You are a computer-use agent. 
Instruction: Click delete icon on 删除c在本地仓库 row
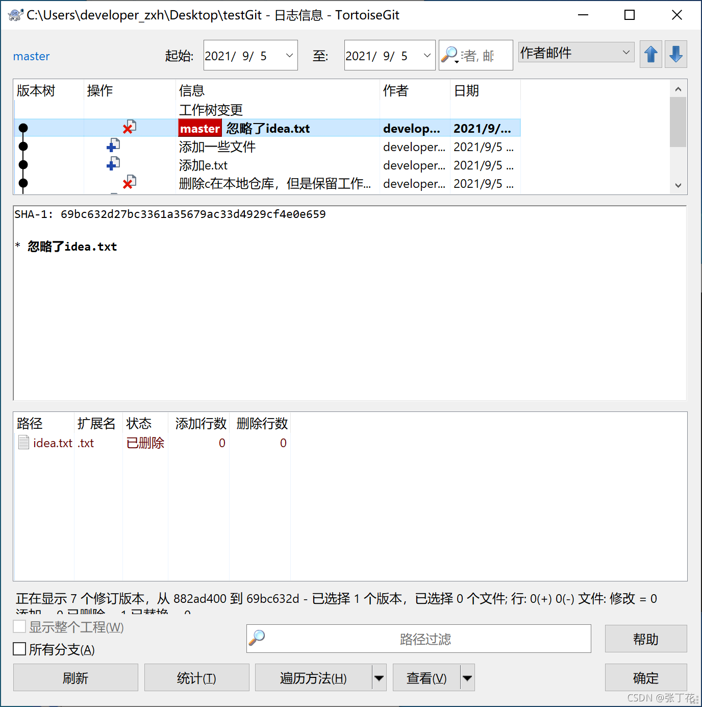[x=129, y=182]
